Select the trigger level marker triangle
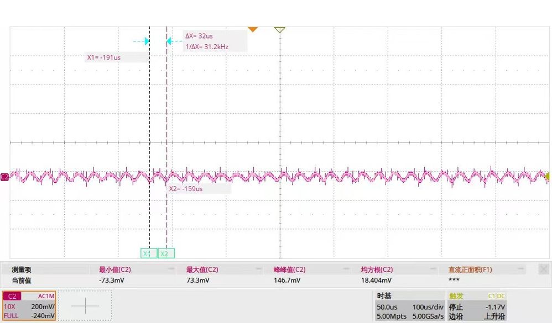Viewport: 552px width, 323px height. pyautogui.click(x=279, y=30)
